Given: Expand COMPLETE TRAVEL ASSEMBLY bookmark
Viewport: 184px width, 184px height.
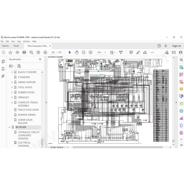Looking at the screenshot, I should click(12, 103).
